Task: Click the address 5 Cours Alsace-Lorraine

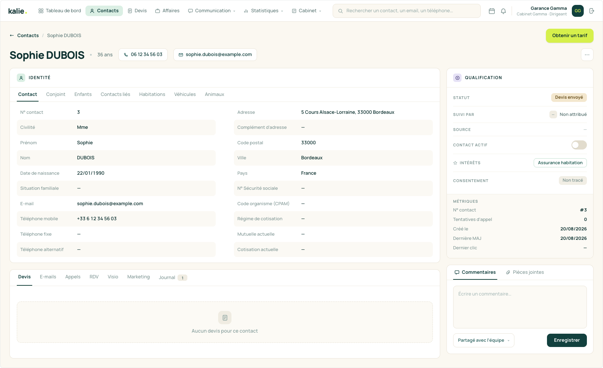Action: [348, 112]
